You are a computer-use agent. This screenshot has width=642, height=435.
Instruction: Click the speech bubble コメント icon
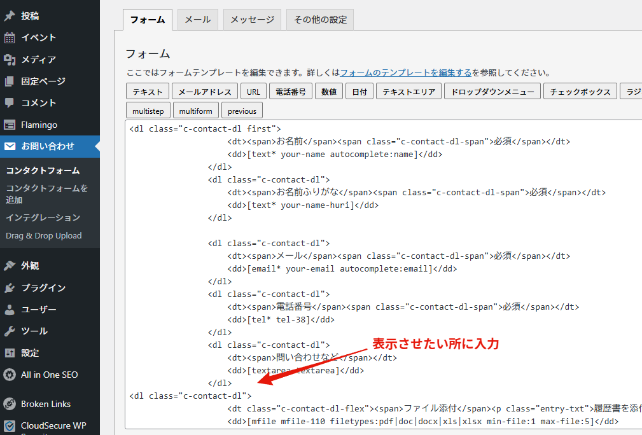[10, 103]
